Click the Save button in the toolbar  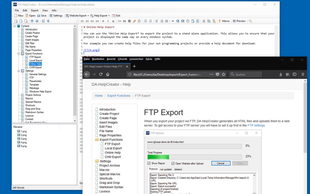[42, 16]
